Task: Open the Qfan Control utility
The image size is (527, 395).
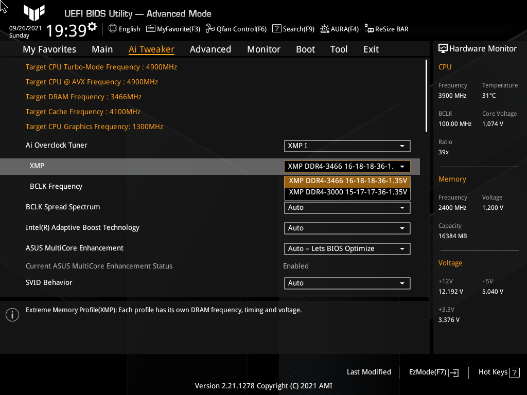Action: pos(236,29)
